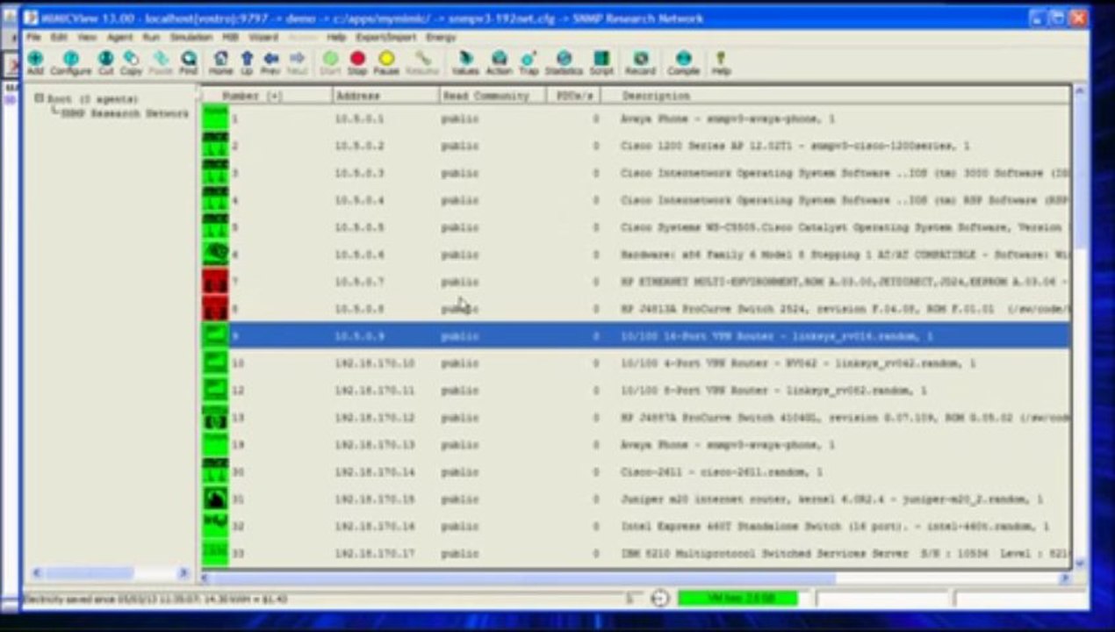Select SNMP Research Network tree item
This screenshot has width=1115, height=632.
coord(125,113)
